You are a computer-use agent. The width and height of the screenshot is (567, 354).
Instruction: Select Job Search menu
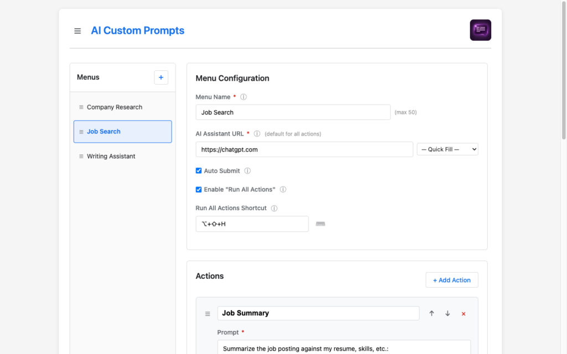coord(122,132)
